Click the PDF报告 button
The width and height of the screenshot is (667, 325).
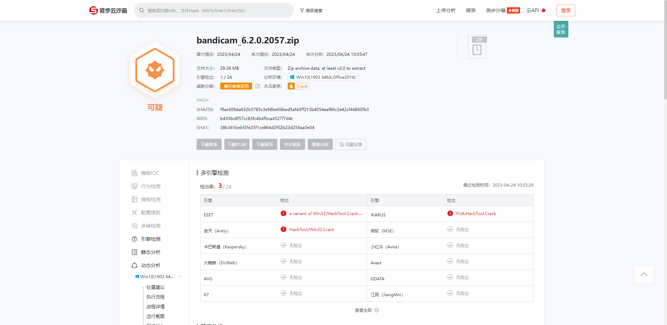click(293, 144)
